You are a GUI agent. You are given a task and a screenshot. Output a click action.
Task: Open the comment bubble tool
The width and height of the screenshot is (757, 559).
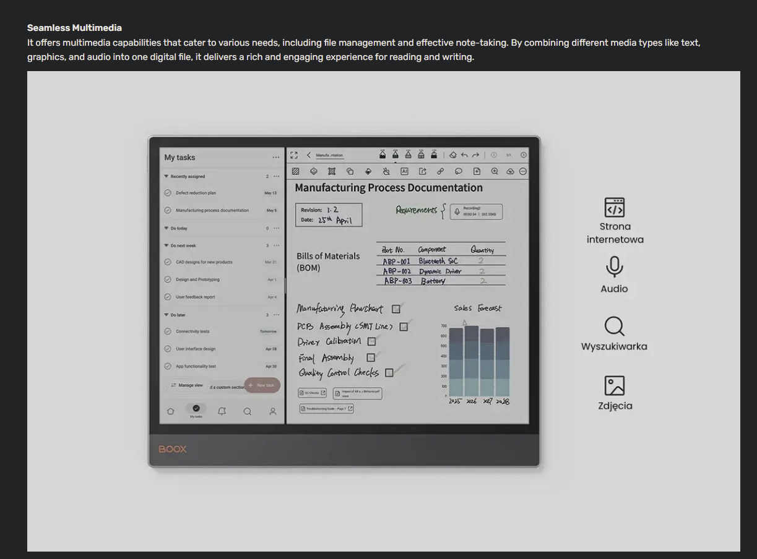pos(459,171)
